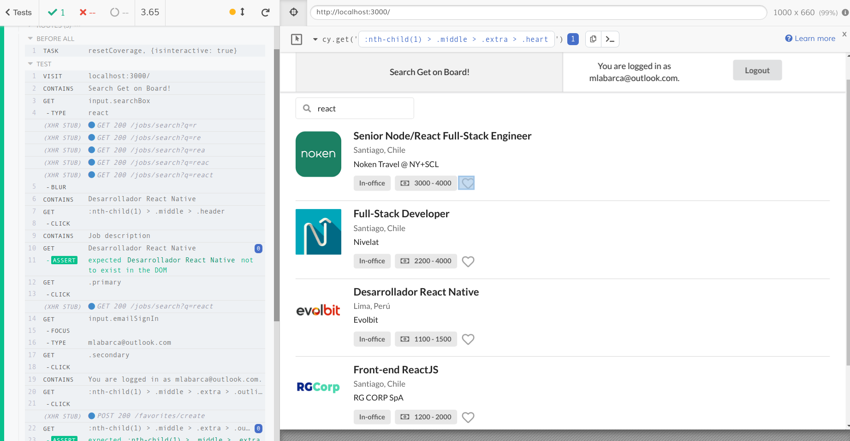Collapse the BEFORE ALL section
850x441 pixels.
pos(51,39)
